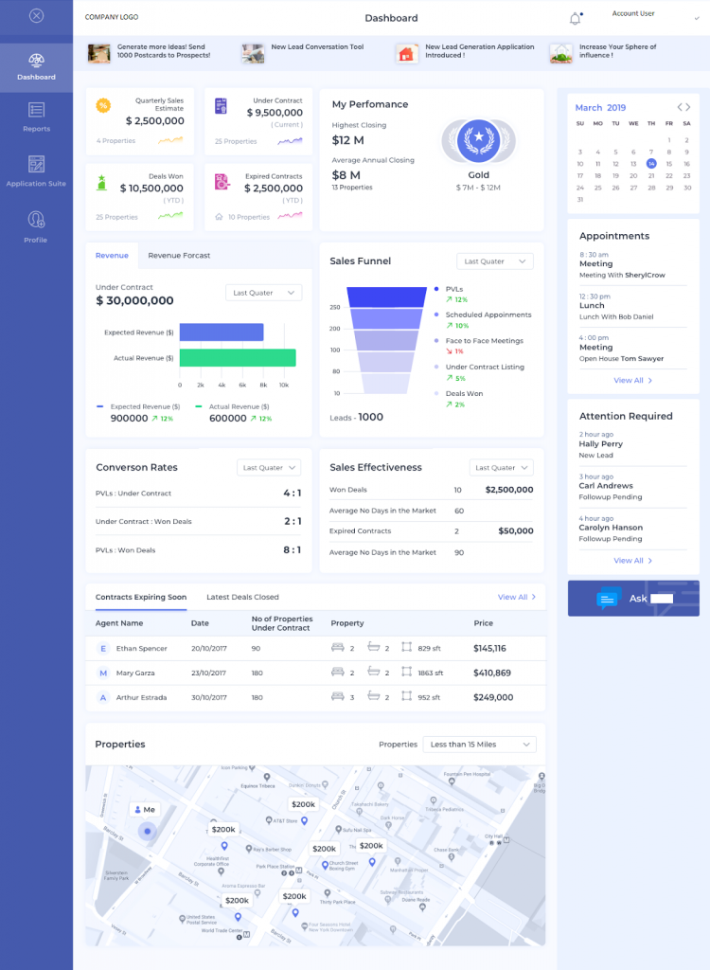The width and height of the screenshot is (710, 970).
Task: Click the notification bell icon
Action: pyautogui.click(x=575, y=18)
